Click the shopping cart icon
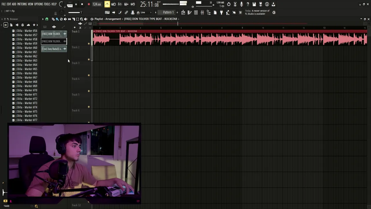Screen dimensions: 371x209 pos(240,12)
